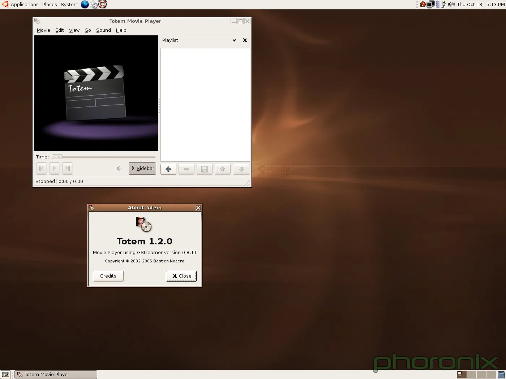Click the purple arrows tray icon

click(438, 4)
